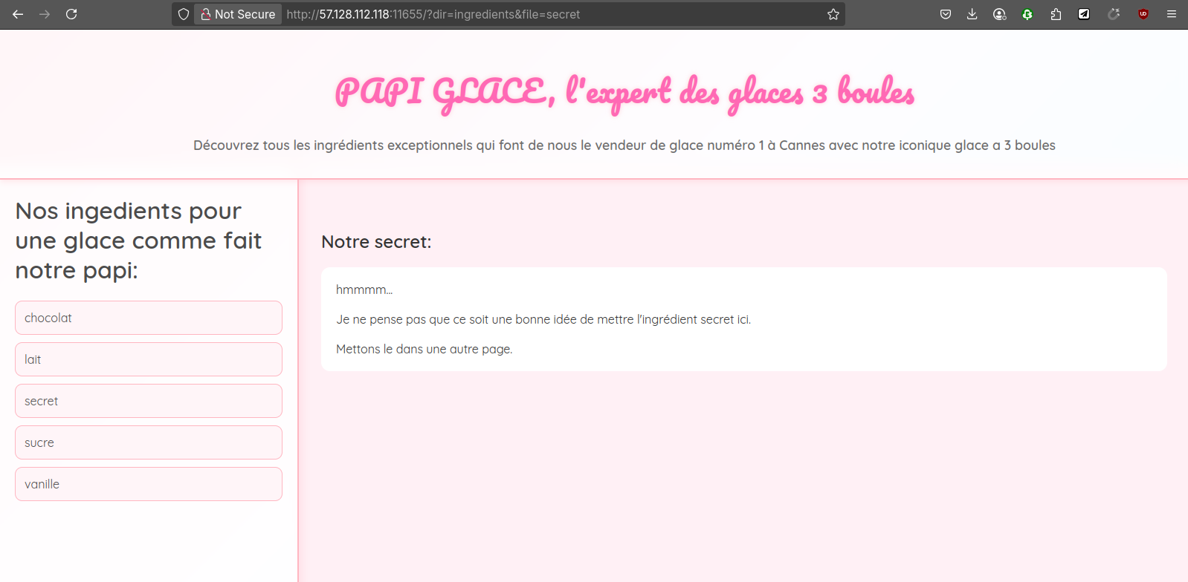1188x582 pixels.
Task: Open the tracking protection shield icon
Action: (x=184, y=14)
